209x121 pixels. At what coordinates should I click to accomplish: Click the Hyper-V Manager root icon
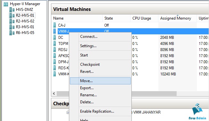tap(6, 4)
